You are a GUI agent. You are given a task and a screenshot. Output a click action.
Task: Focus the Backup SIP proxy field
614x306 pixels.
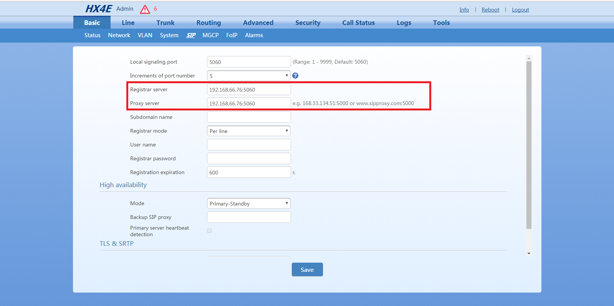point(248,217)
